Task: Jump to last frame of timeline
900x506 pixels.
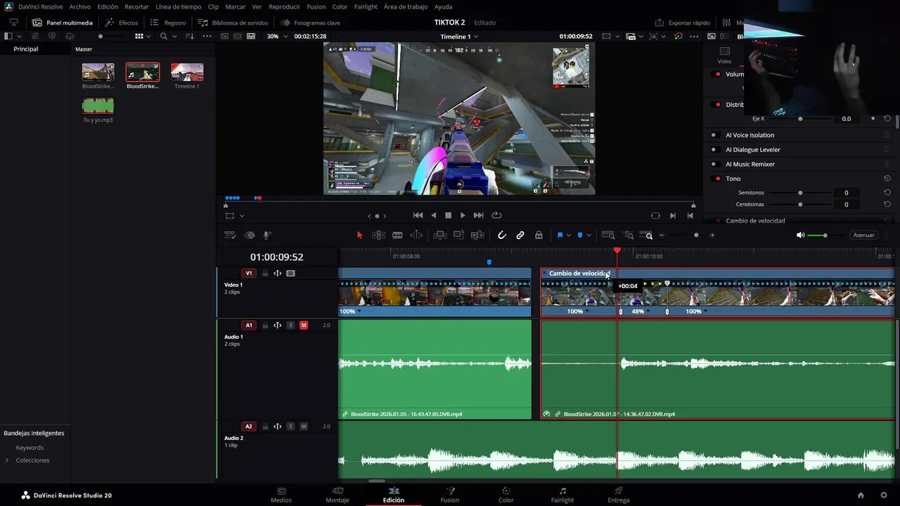Action: tap(479, 216)
